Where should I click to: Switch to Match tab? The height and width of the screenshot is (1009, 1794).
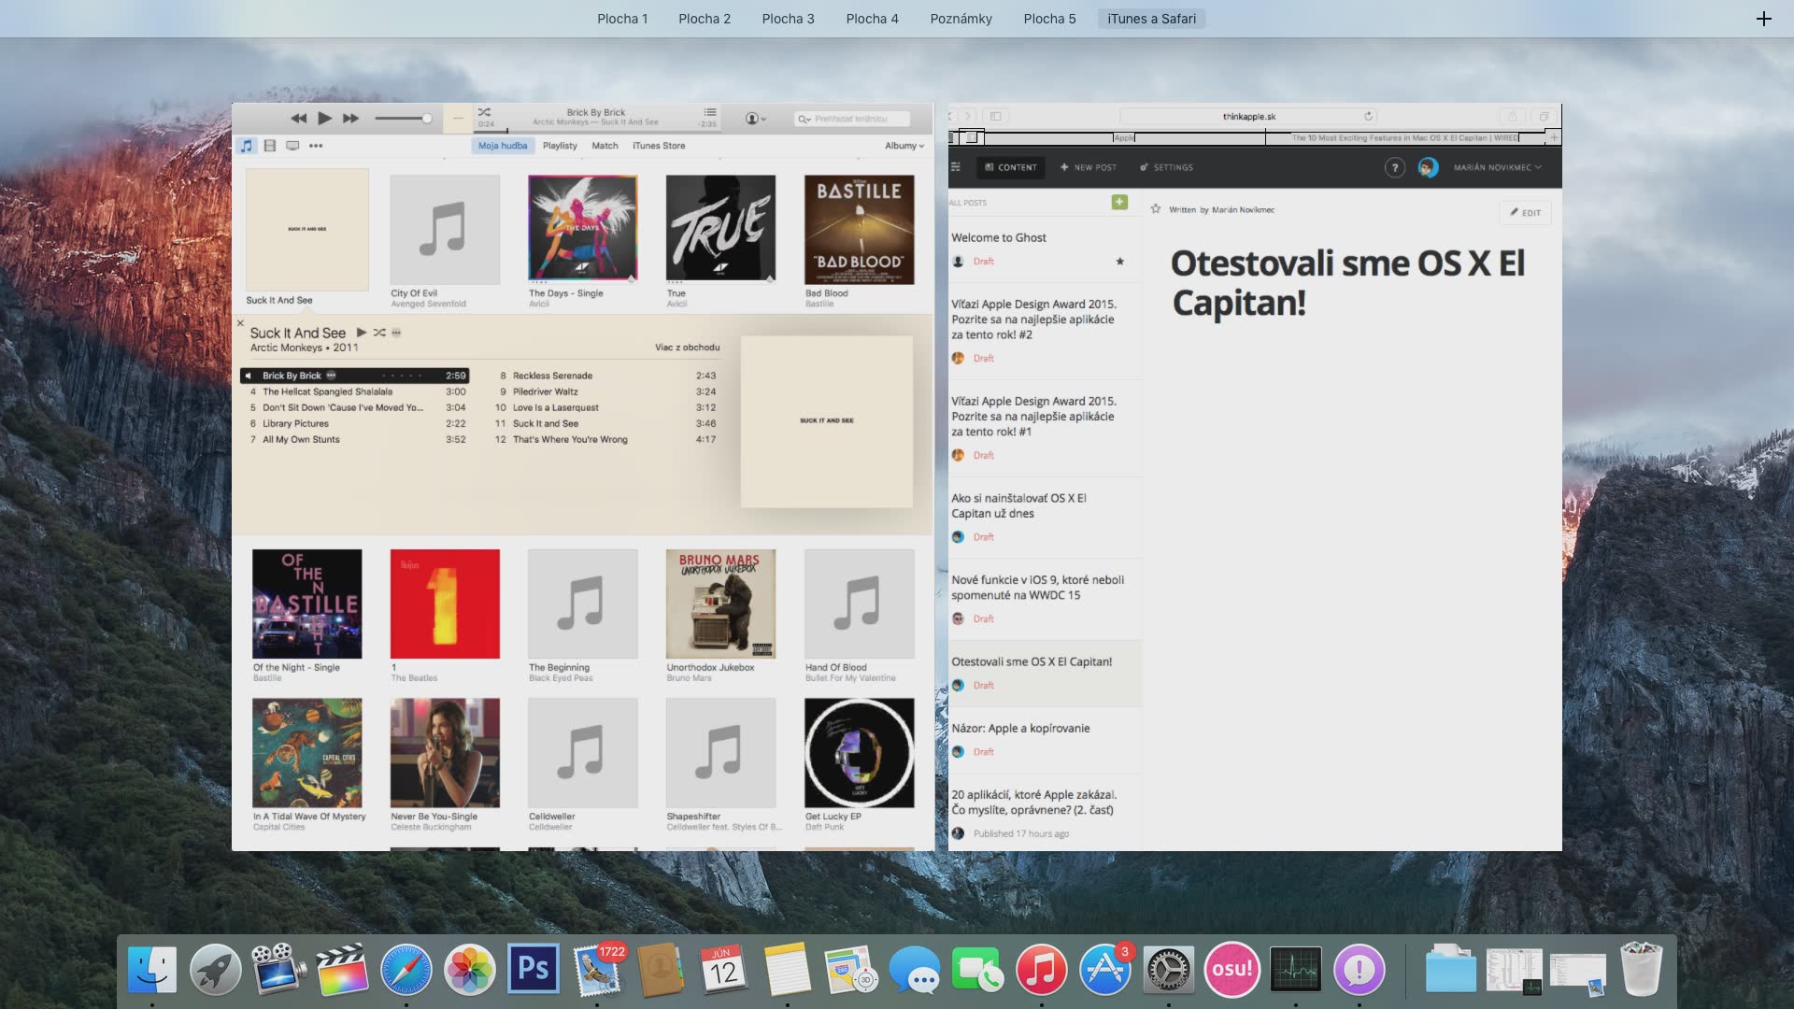tap(605, 146)
